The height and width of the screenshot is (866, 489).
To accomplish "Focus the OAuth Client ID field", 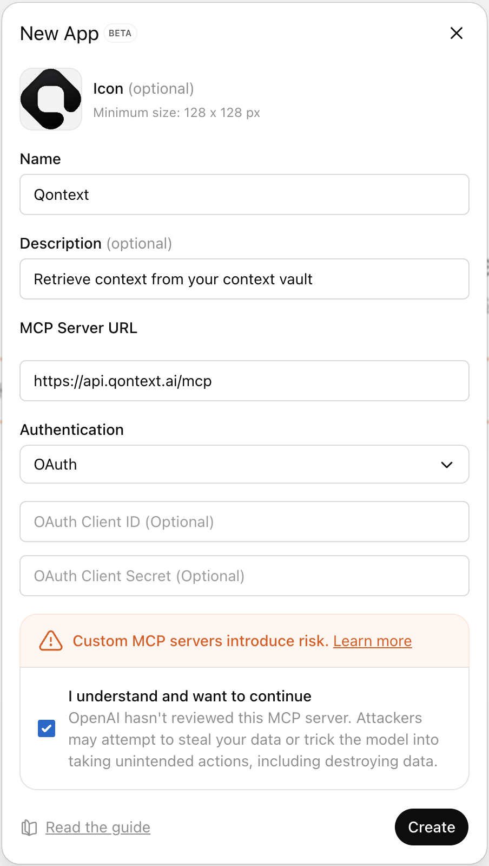I will click(244, 522).
